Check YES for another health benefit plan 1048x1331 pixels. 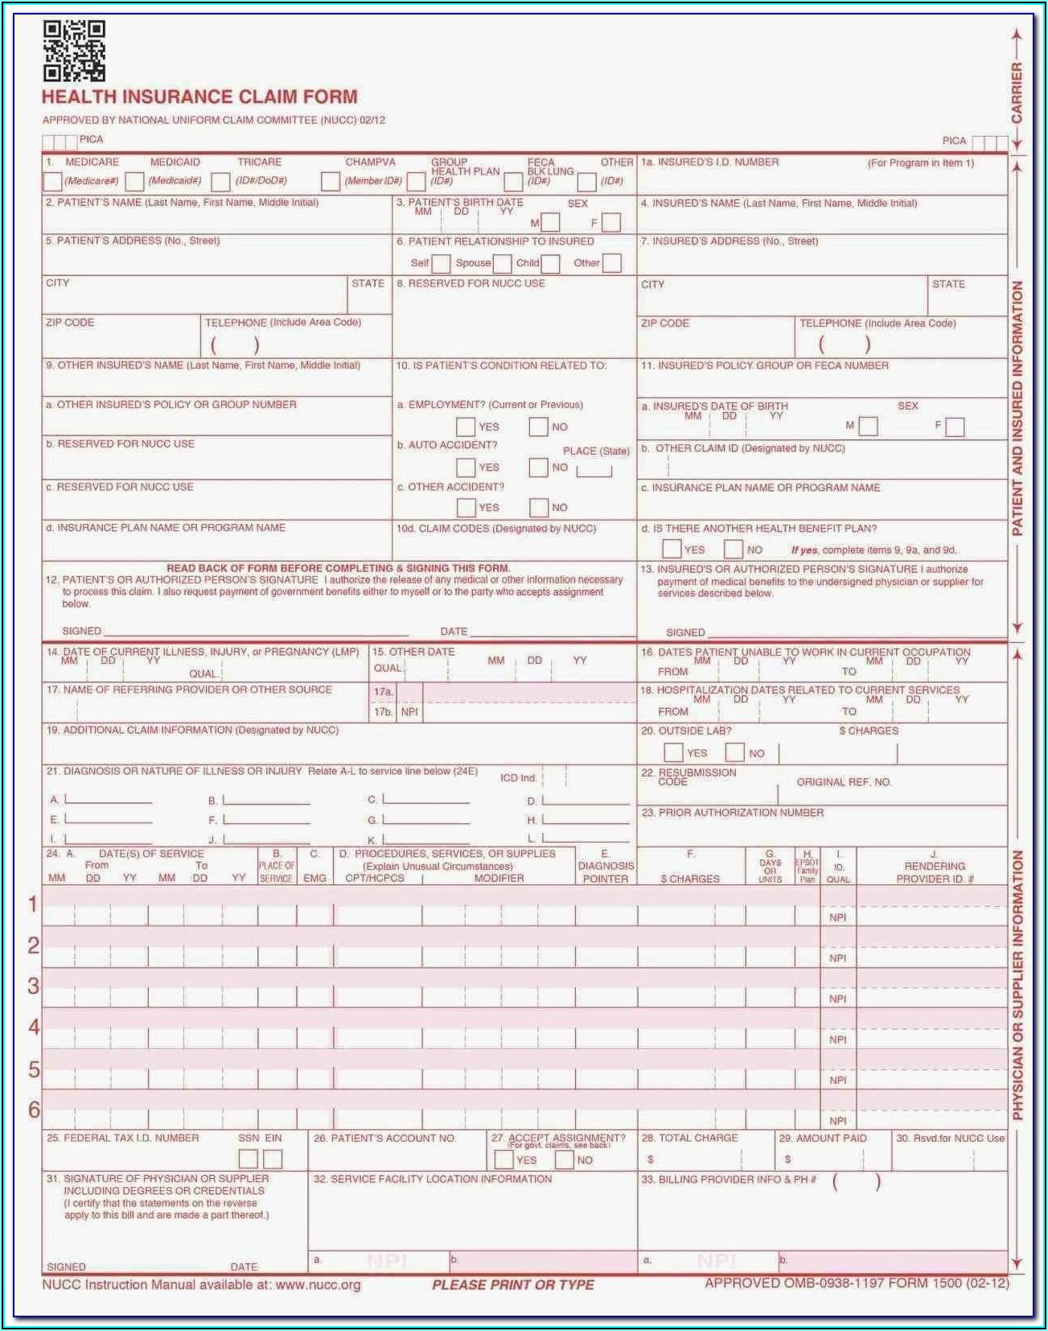[x=672, y=550]
